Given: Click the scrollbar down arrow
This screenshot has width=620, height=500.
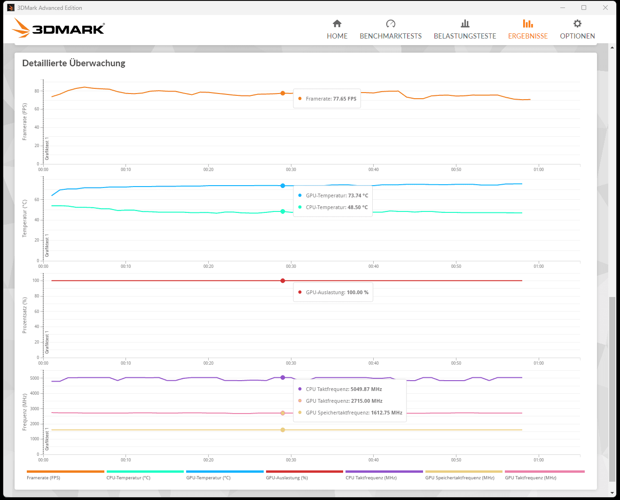Looking at the screenshot, I should pos(612,493).
